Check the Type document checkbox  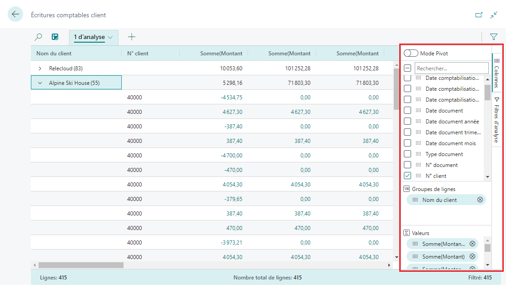407,154
